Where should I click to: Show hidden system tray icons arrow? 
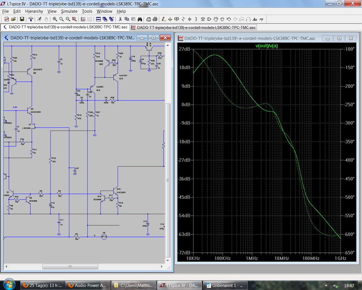point(326,285)
